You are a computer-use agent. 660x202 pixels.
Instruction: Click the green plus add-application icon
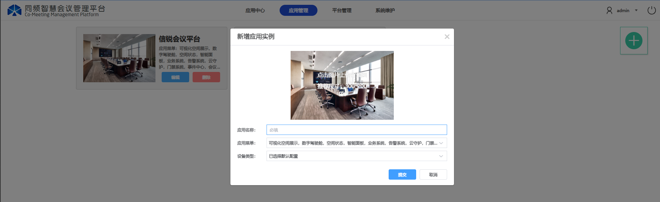(634, 41)
